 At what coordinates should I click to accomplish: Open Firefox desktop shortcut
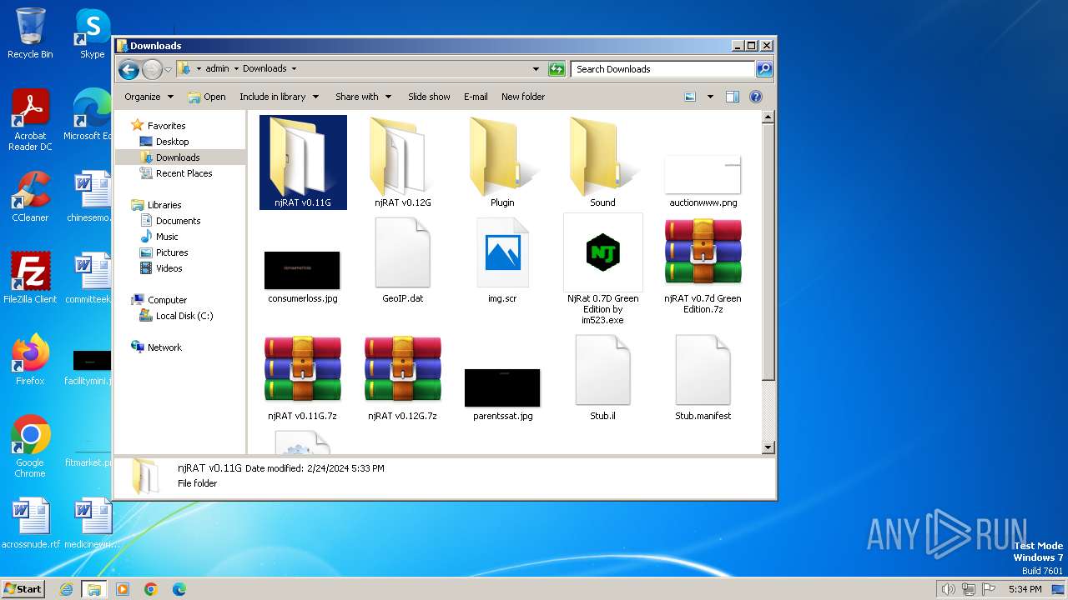[30, 360]
